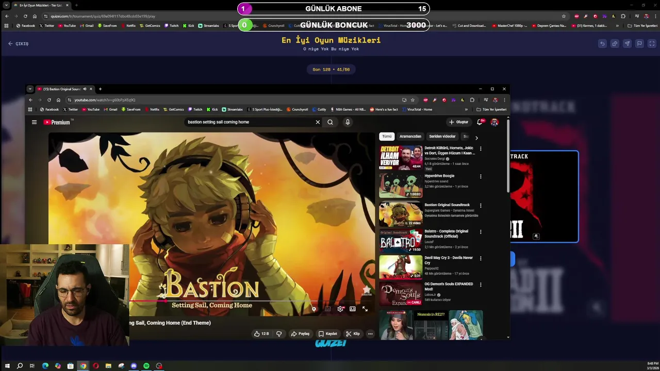Click Paylaş share button

point(300,334)
